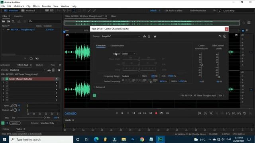Open Extract dropdown set to Center

pos(128,54)
